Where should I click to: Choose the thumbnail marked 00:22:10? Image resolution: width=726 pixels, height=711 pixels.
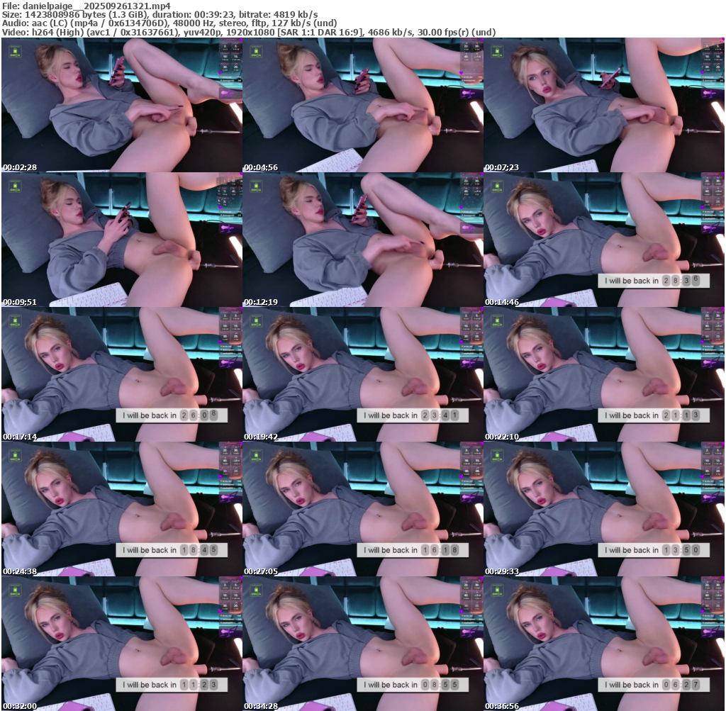point(604,374)
